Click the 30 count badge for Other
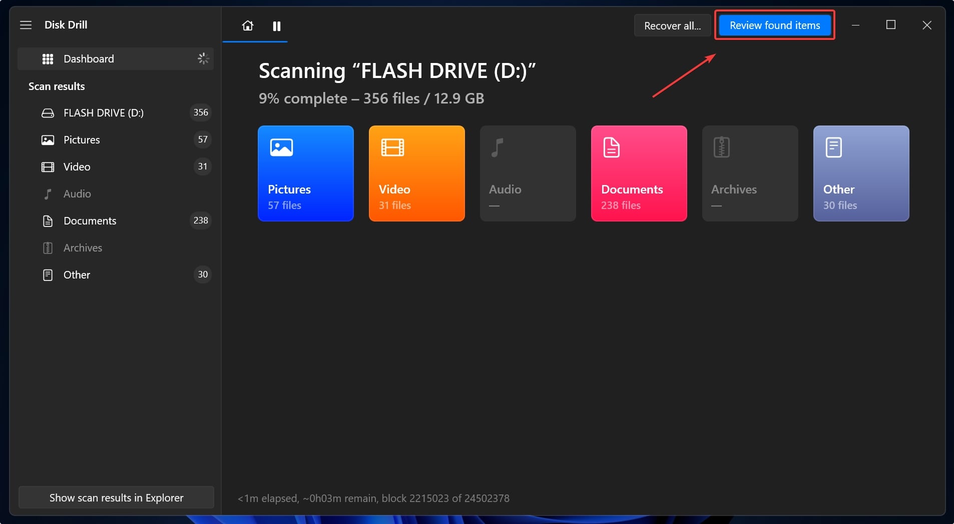This screenshot has width=954, height=524. 202,274
